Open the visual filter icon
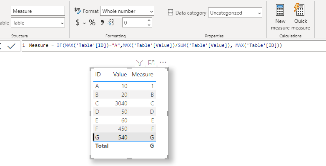The width and height of the screenshot is (326, 166). (140, 63)
